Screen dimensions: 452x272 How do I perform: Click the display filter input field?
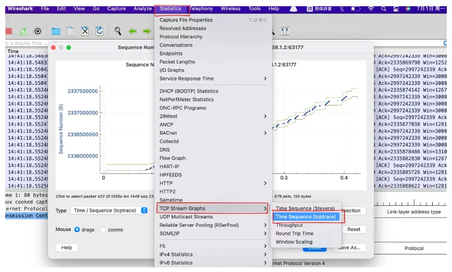tap(26, 43)
